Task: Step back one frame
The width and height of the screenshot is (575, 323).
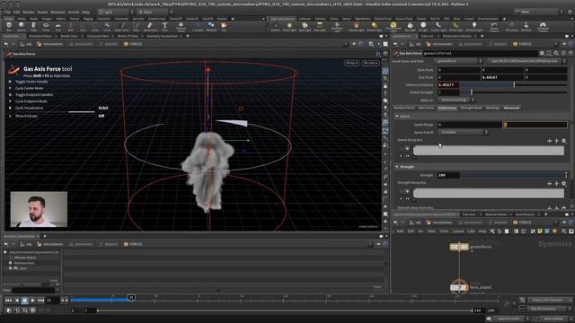Action: 16,301
